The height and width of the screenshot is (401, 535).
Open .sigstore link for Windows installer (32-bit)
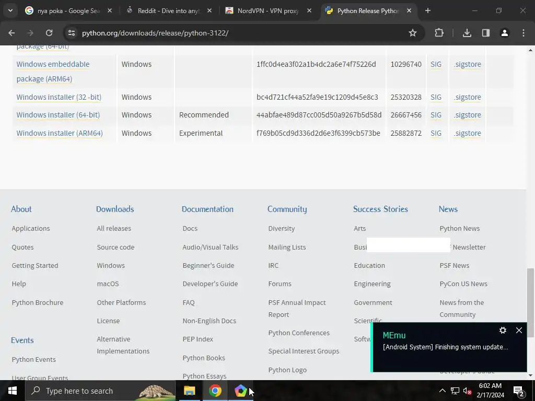pyautogui.click(x=467, y=97)
